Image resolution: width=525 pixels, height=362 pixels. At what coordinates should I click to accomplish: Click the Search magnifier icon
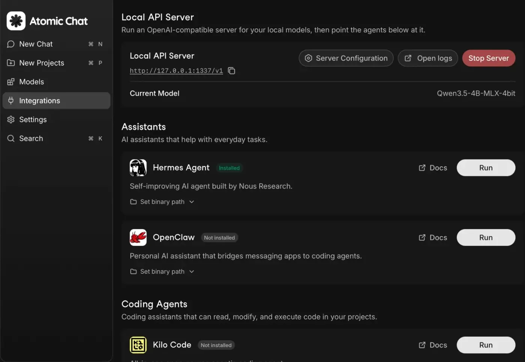[11, 138]
